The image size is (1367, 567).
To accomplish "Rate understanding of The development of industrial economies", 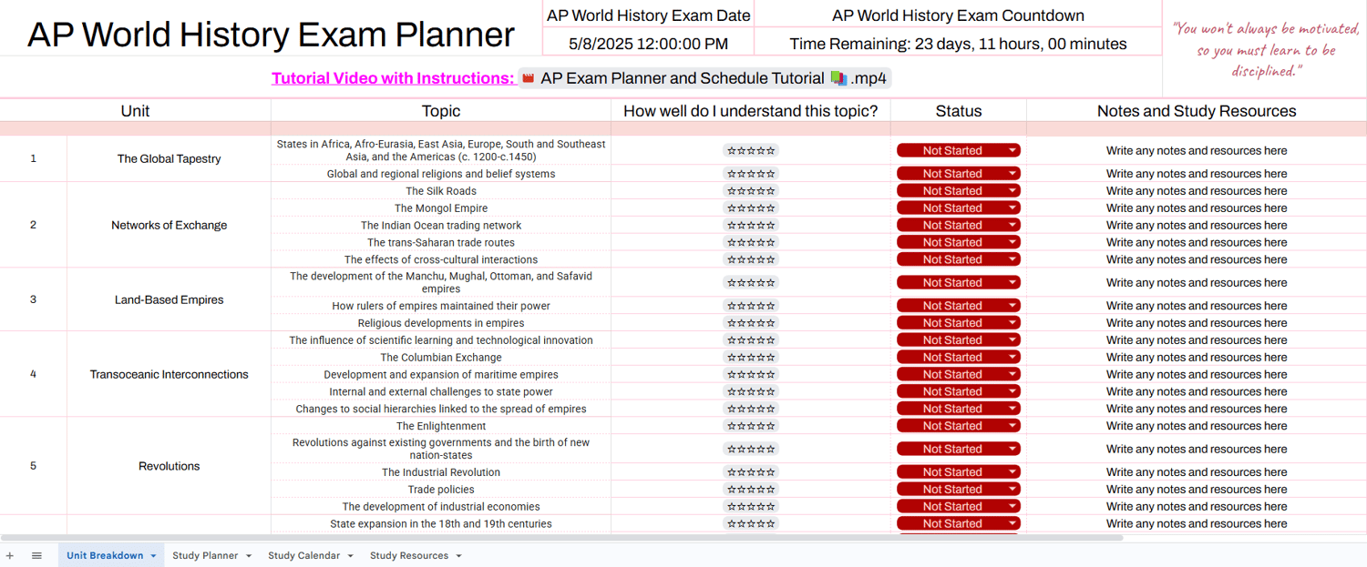I will [x=751, y=507].
